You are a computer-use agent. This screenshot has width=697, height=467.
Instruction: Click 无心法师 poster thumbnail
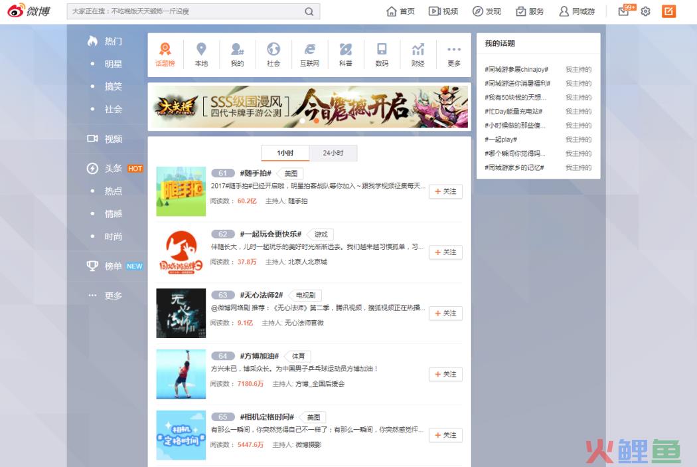(181, 313)
